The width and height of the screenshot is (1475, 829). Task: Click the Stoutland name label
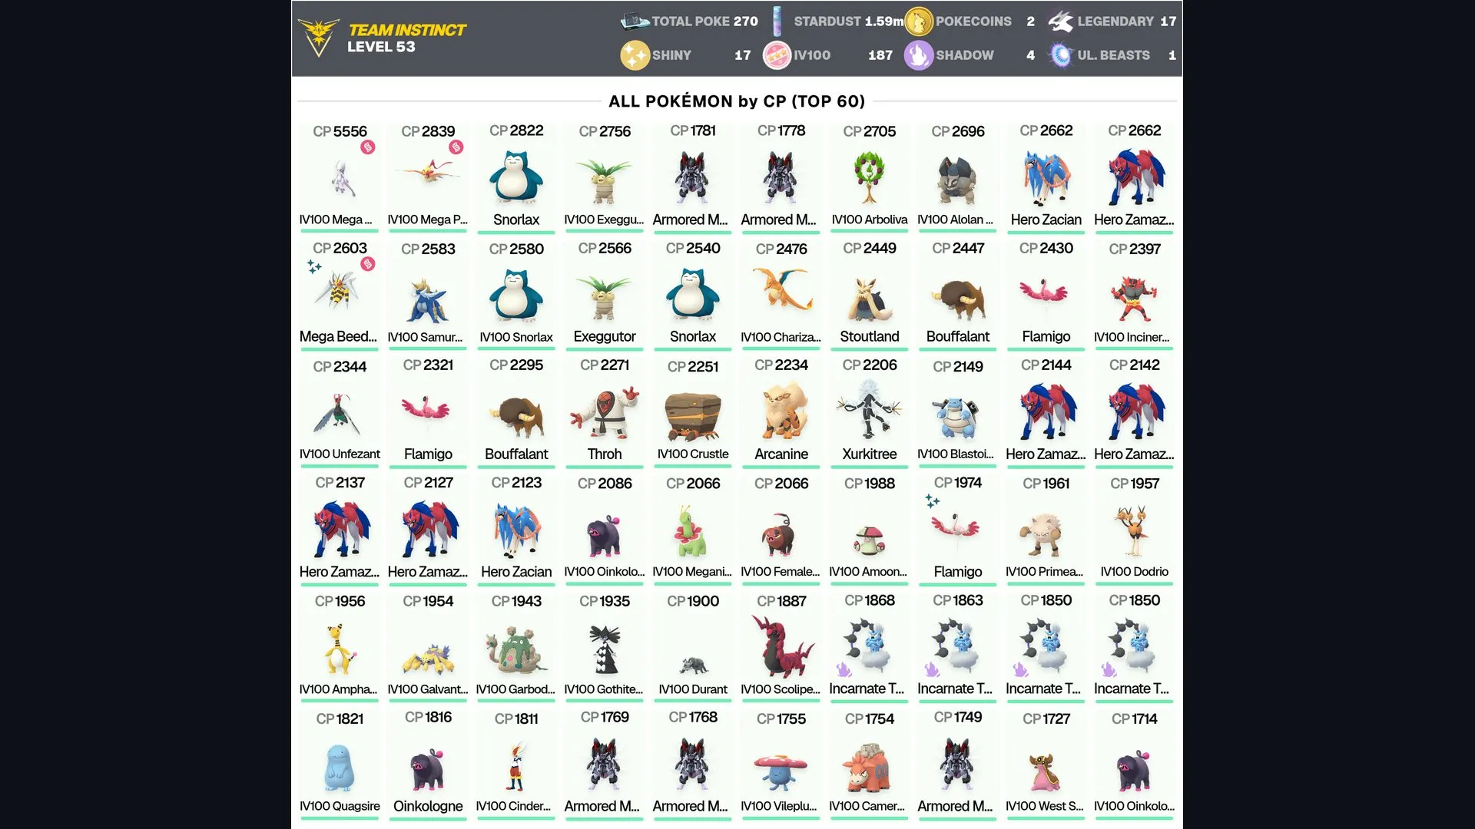click(870, 336)
